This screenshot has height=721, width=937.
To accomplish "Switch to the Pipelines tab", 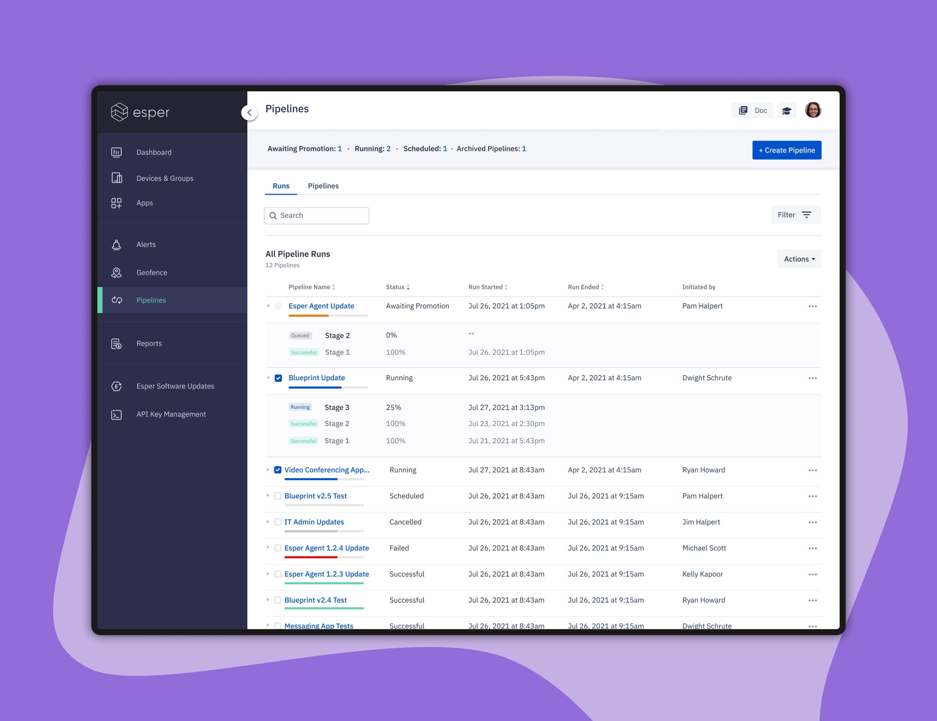I will tap(323, 186).
